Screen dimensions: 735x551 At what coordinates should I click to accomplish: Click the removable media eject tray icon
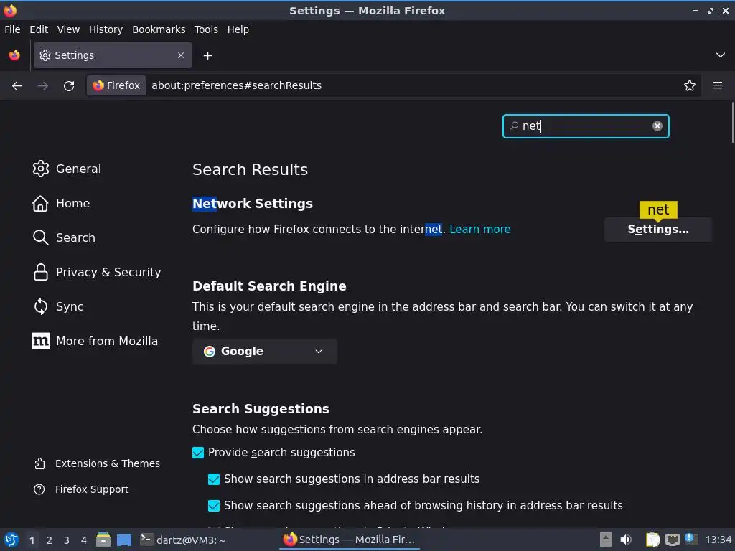click(x=606, y=540)
